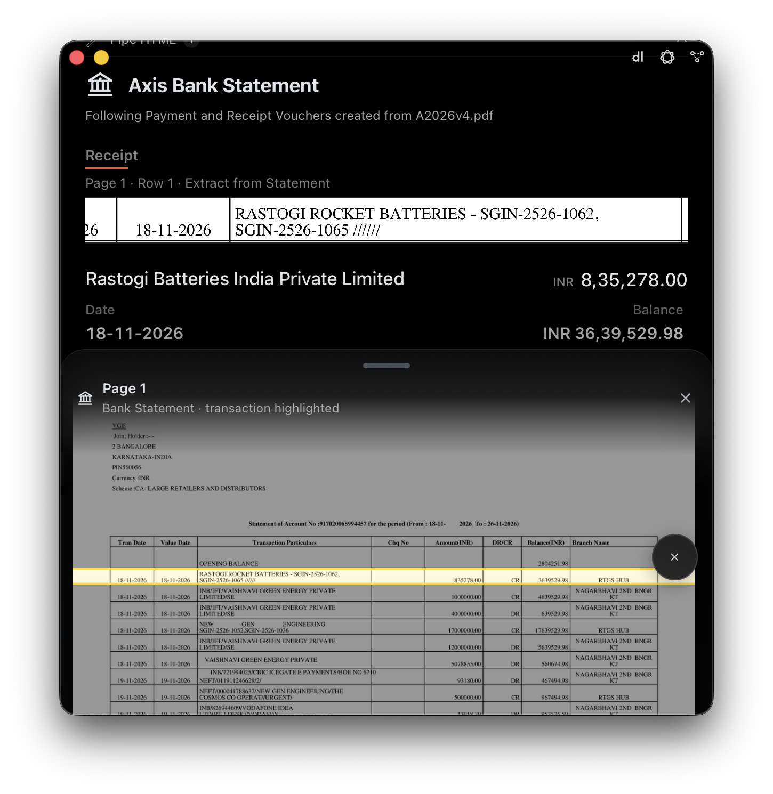Click 'Rastogi Batteries India Private Limited' party name
773x794 pixels.
tap(245, 279)
